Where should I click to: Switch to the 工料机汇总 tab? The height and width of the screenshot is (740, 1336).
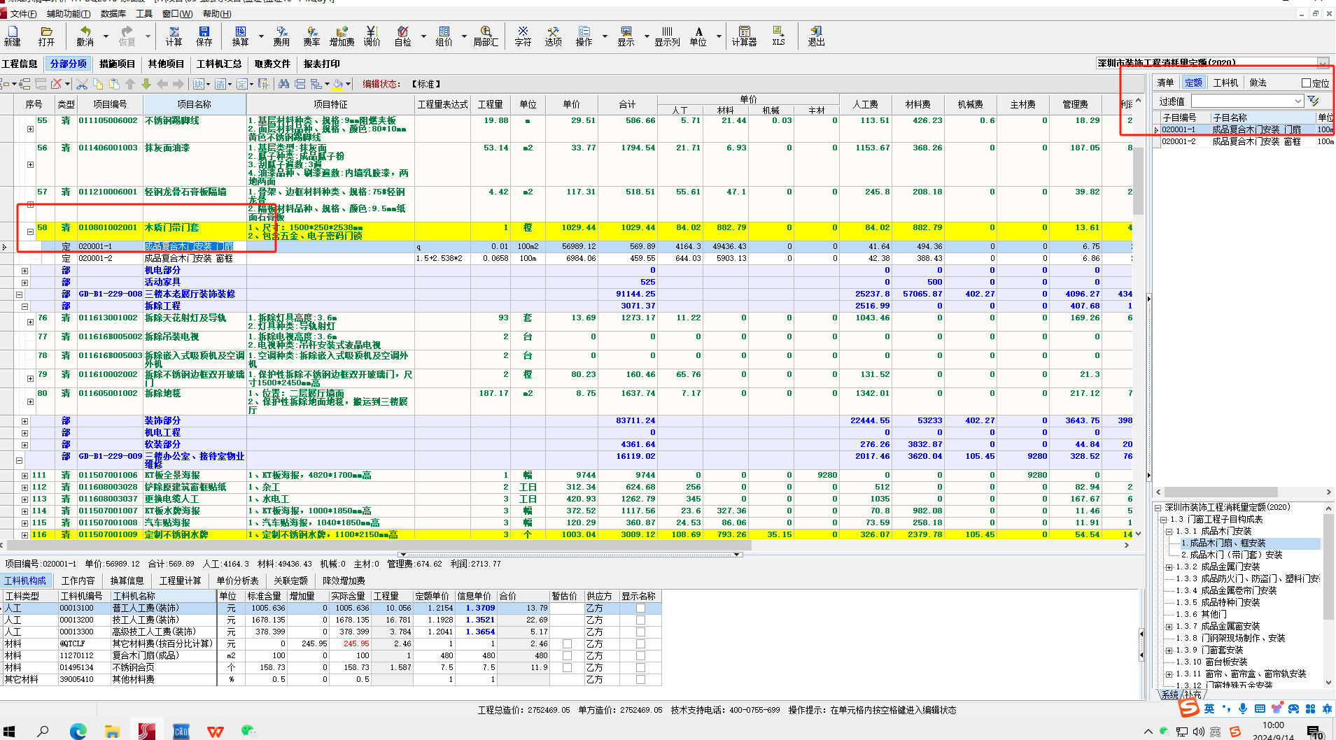click(219, 64)
